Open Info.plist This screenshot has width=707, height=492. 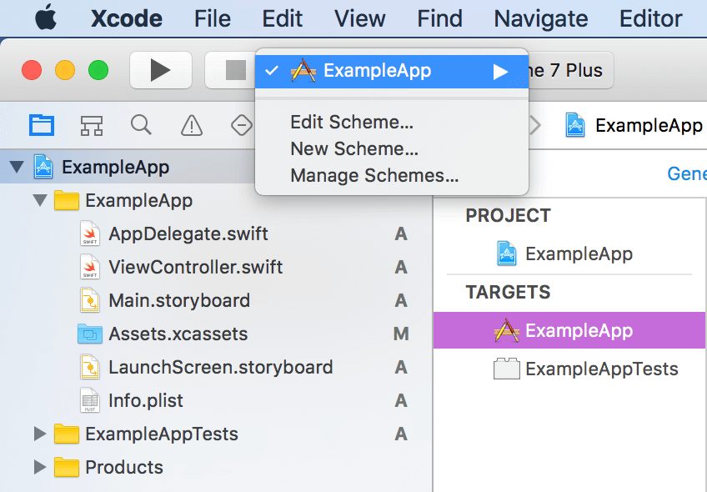click(146, 400)
